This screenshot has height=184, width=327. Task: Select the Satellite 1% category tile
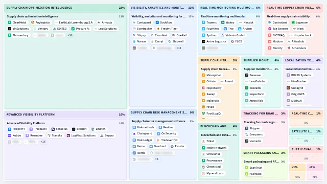[306, 136]
